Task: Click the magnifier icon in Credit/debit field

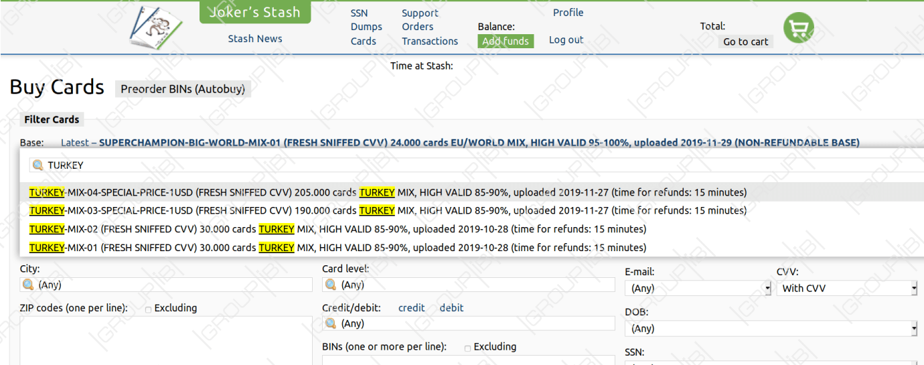Action: pyautogui.click(x=330, y=323)
